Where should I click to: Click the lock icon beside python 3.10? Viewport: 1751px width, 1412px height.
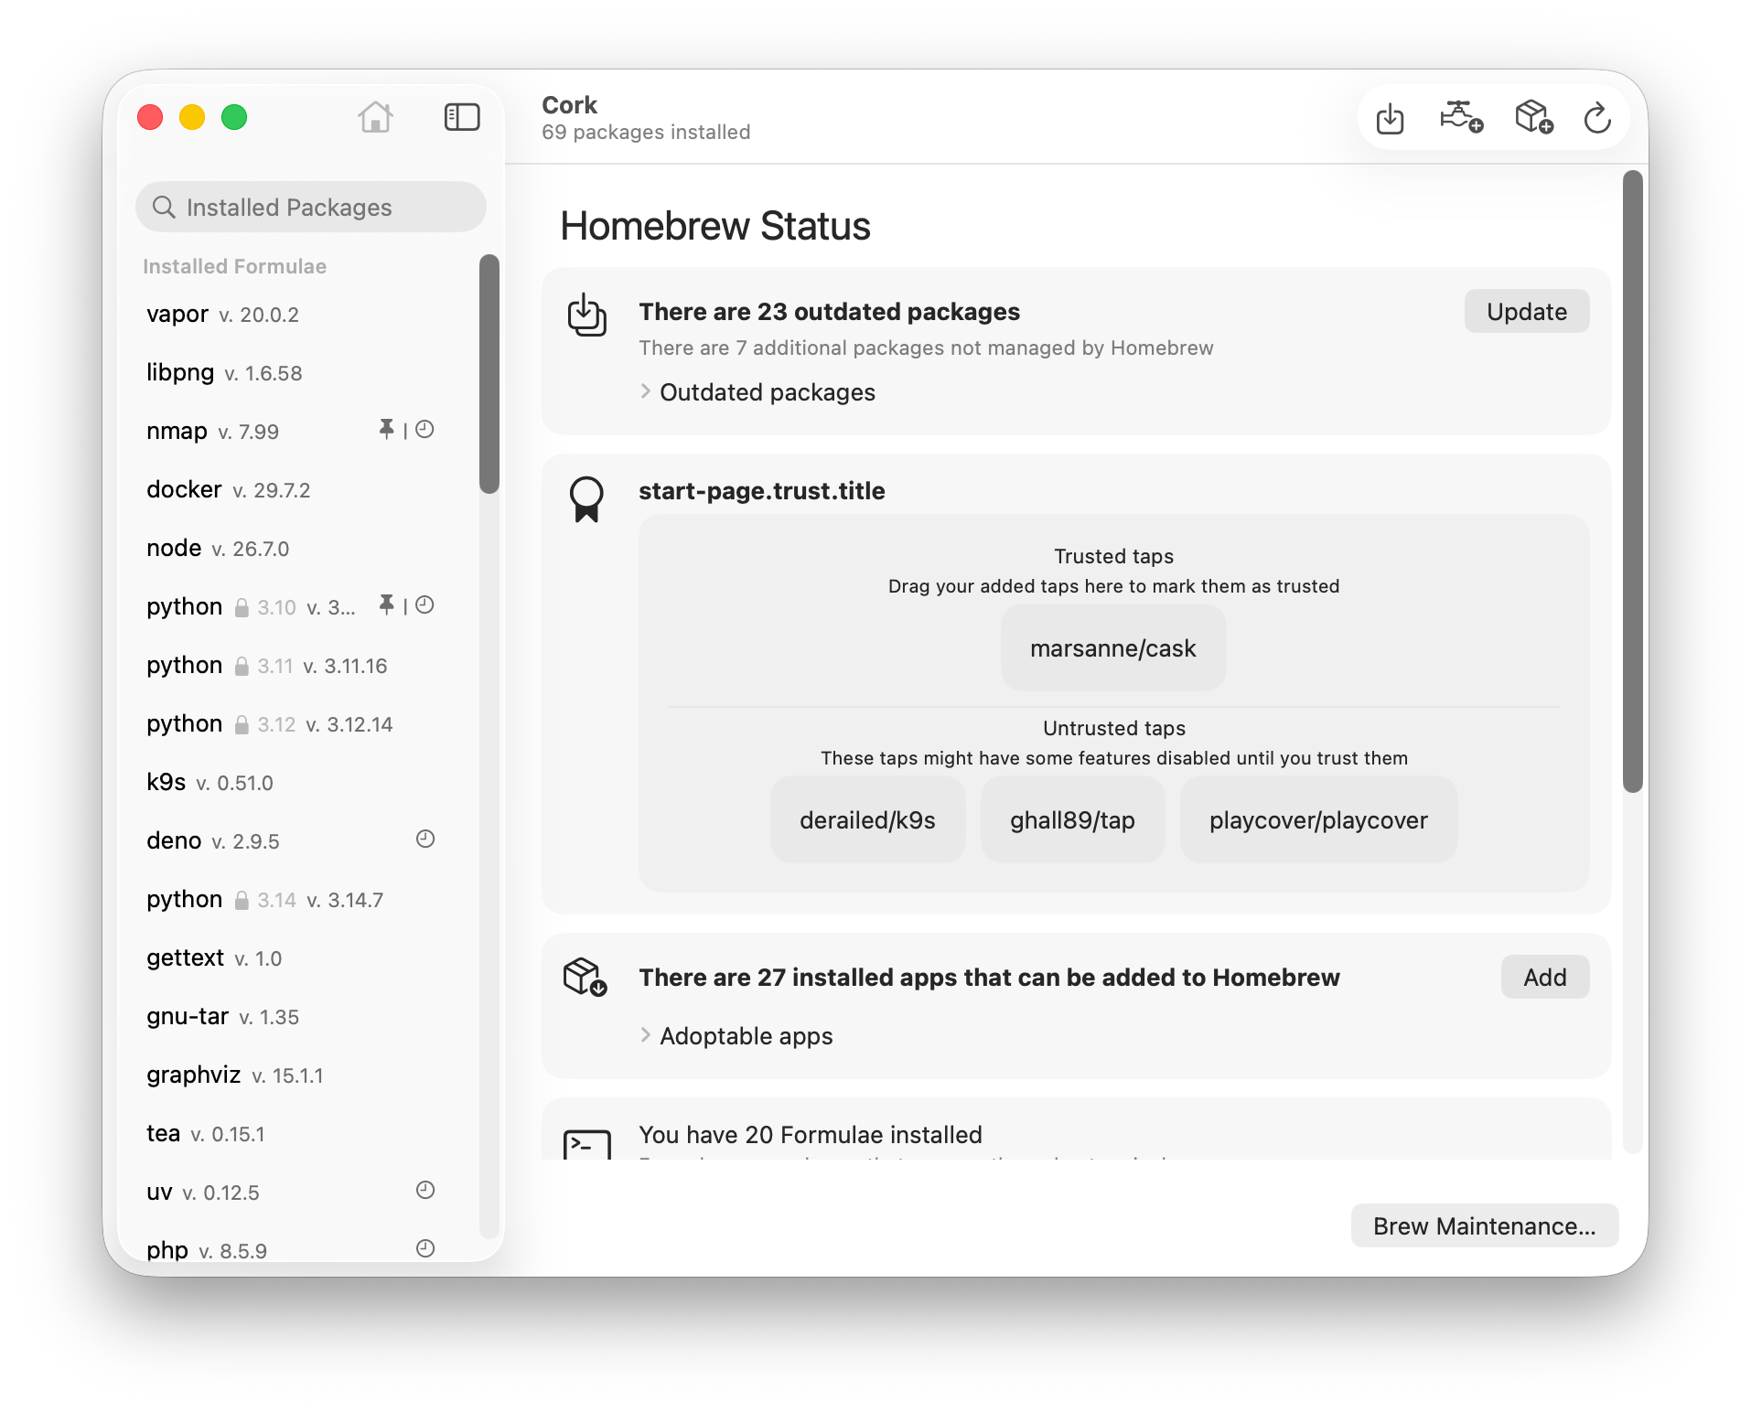pos(242,607)
